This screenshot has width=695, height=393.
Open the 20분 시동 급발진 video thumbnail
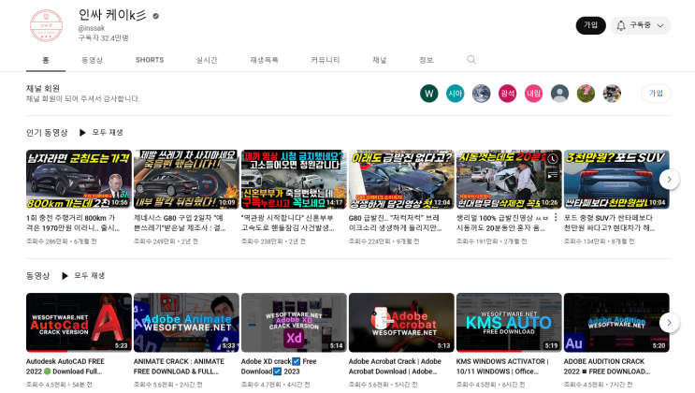tap(509, 180)
